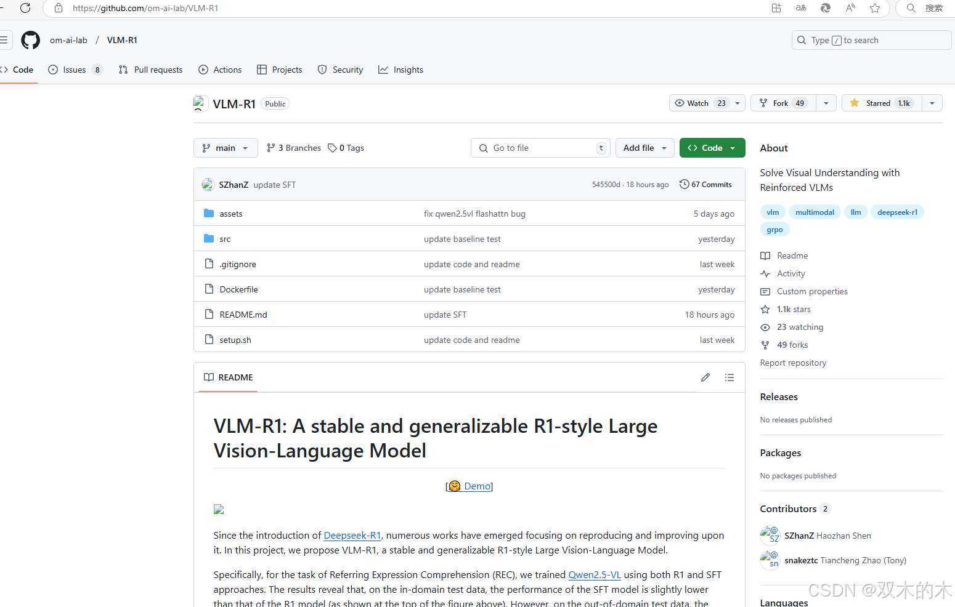This screenshot has width=955, height=607.
Task: View 67 Commits history
Action: pyautogui.click(x=705, y=185)
